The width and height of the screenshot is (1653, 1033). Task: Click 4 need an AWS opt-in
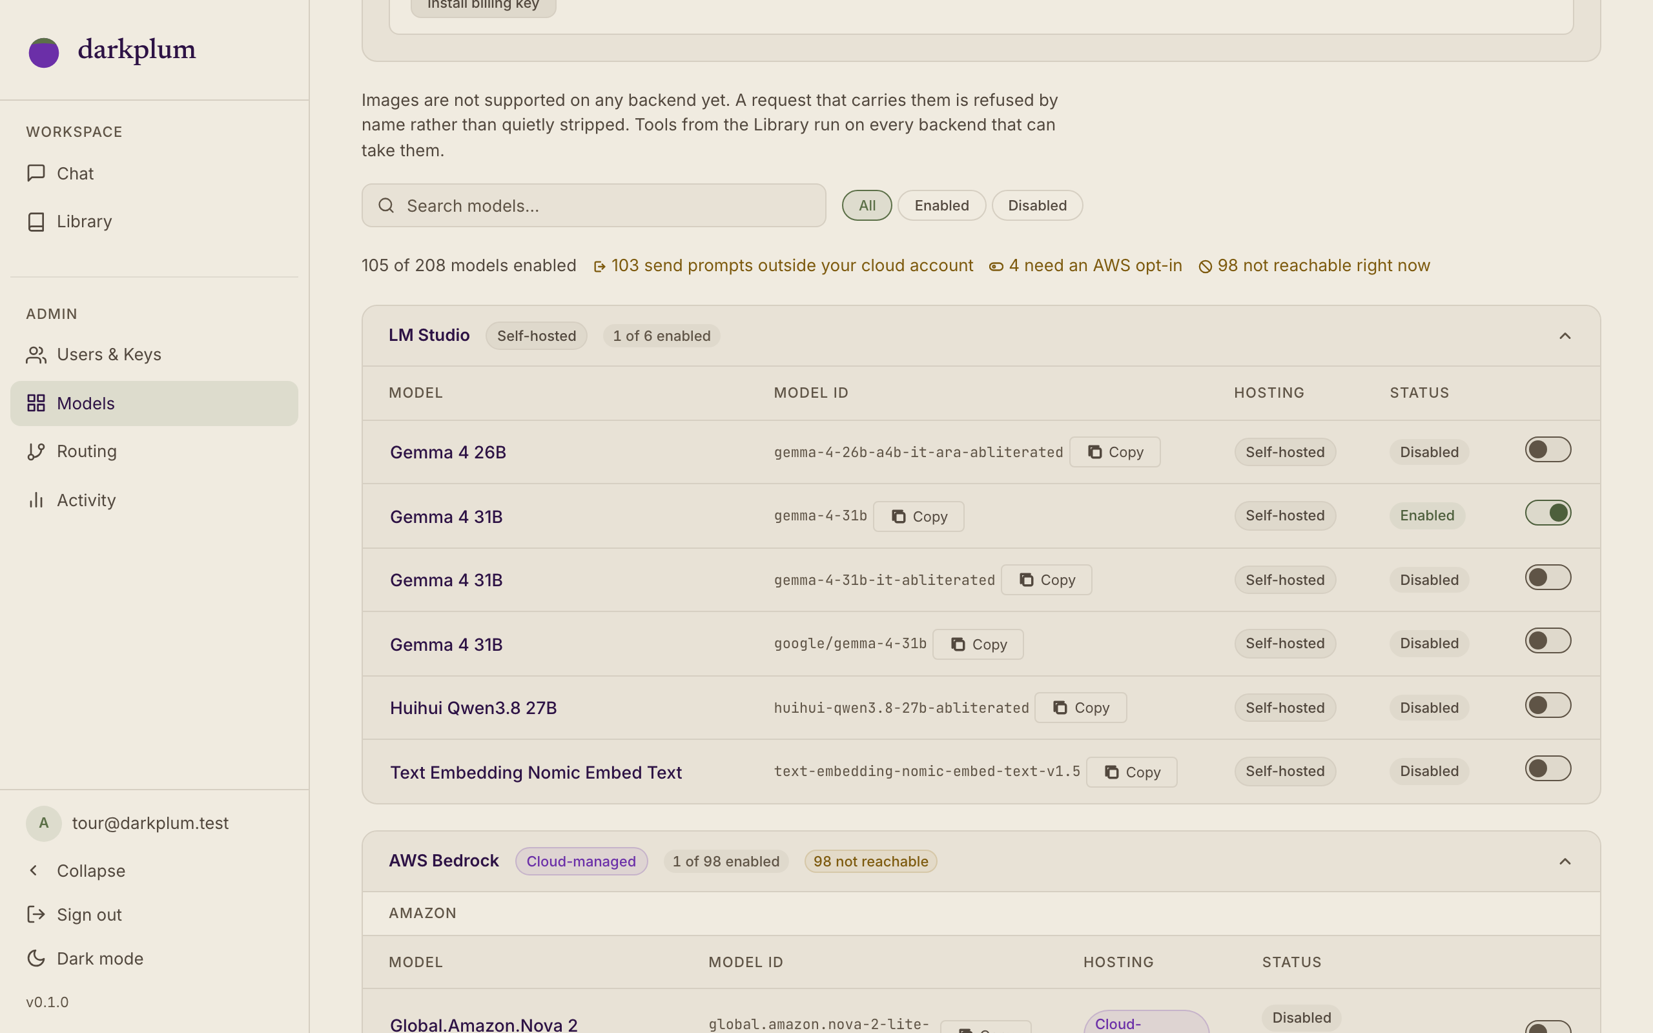[x=1085, y=265]
